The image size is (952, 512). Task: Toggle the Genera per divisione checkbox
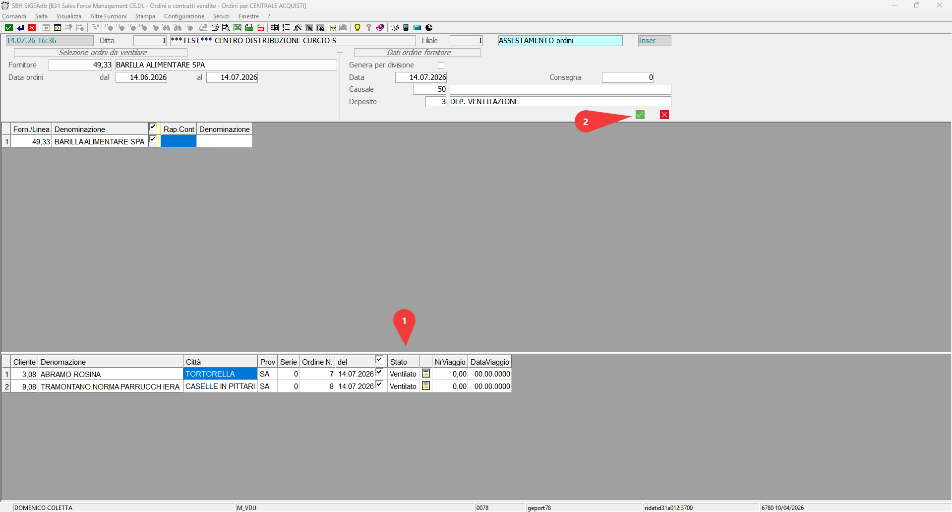click(441, 65)
